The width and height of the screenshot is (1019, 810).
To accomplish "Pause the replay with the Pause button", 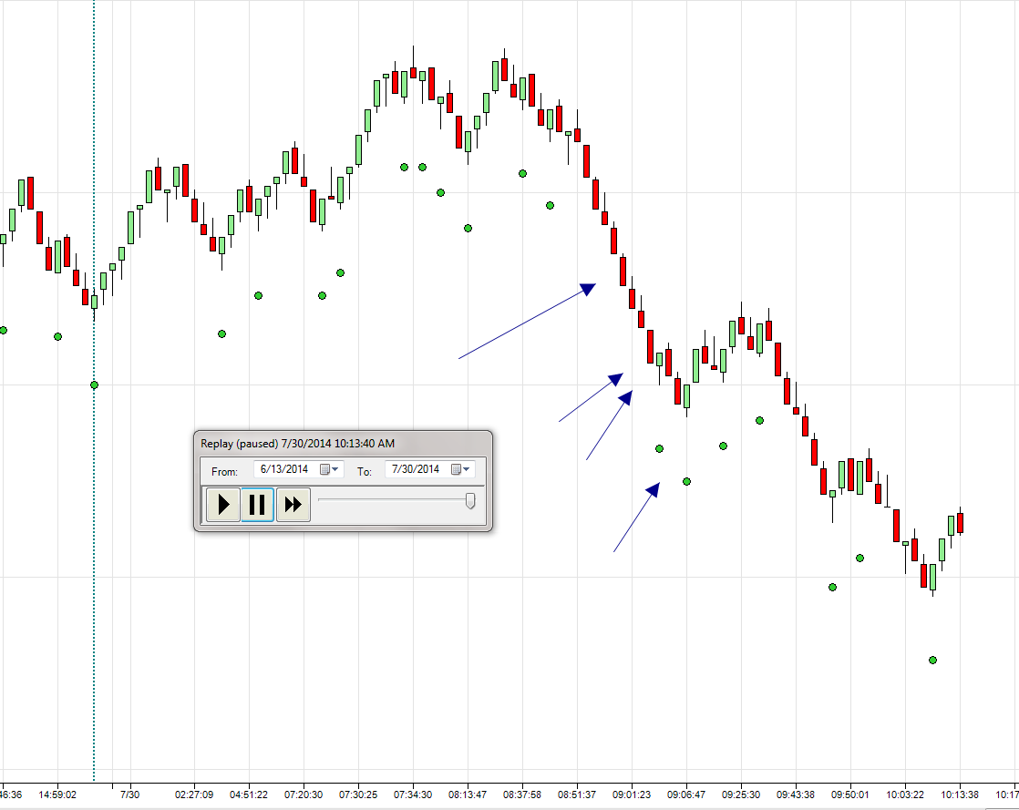I will point(257,504).
